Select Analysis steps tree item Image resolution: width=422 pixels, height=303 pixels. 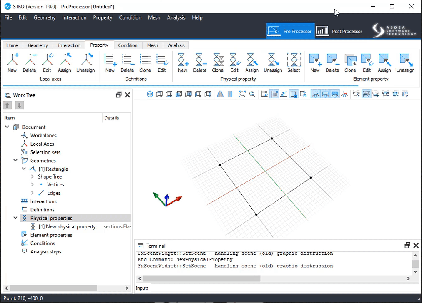tap(46, 252)
